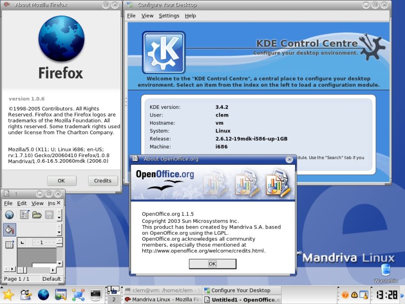
Task: Open File menu in Configure Your Desktop
Action: pyautogui.click(x=131, y=16)
